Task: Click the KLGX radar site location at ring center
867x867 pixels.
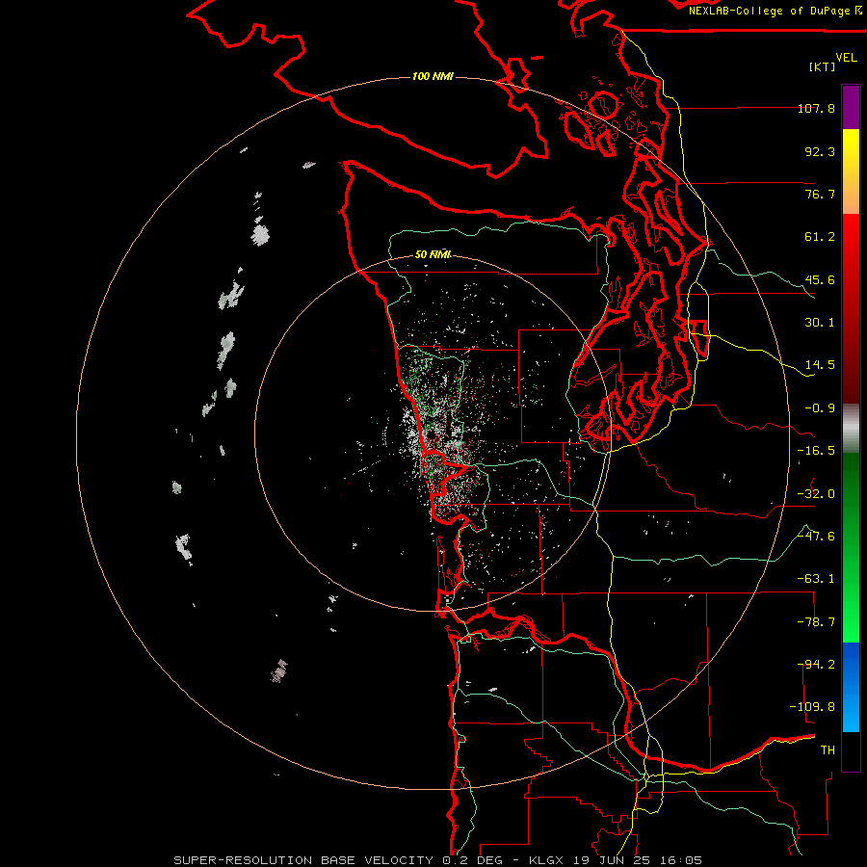Action: click(x=432, y=434)
